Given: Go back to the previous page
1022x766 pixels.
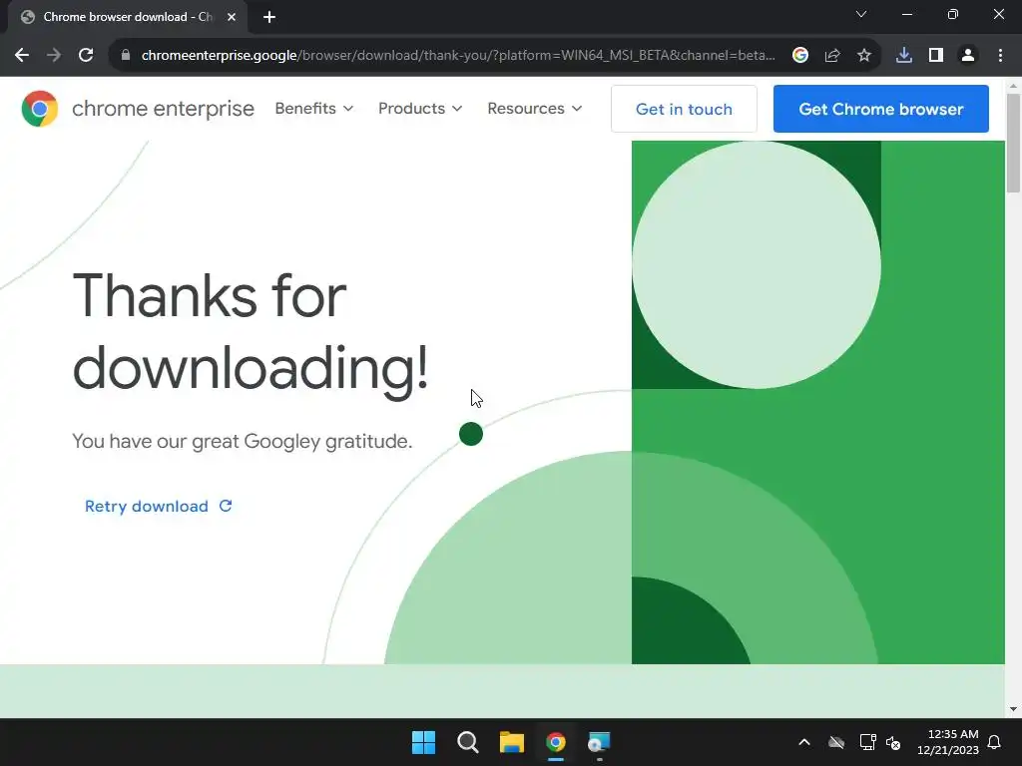Looking at the screenshot, I should tap(22, 56).
